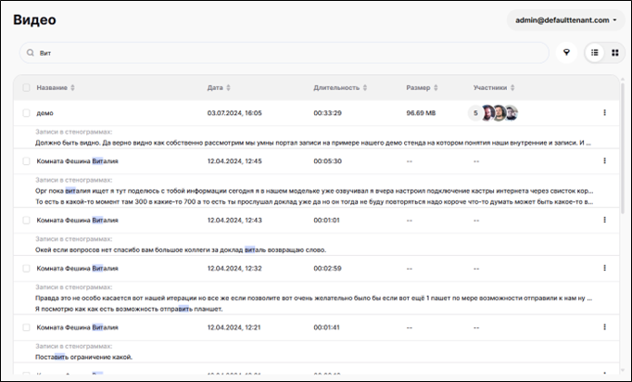Image resolution: width=632 pixels, height=382 pixels.
Task: Select checkbox for 12:45 Комната Фешина recording
Action: [26, 160]
